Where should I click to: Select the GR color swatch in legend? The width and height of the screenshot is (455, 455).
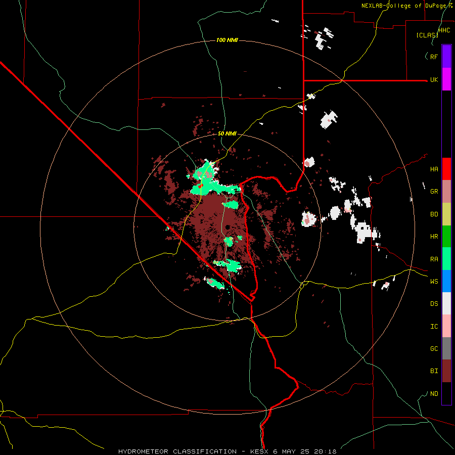click(446, 192)
